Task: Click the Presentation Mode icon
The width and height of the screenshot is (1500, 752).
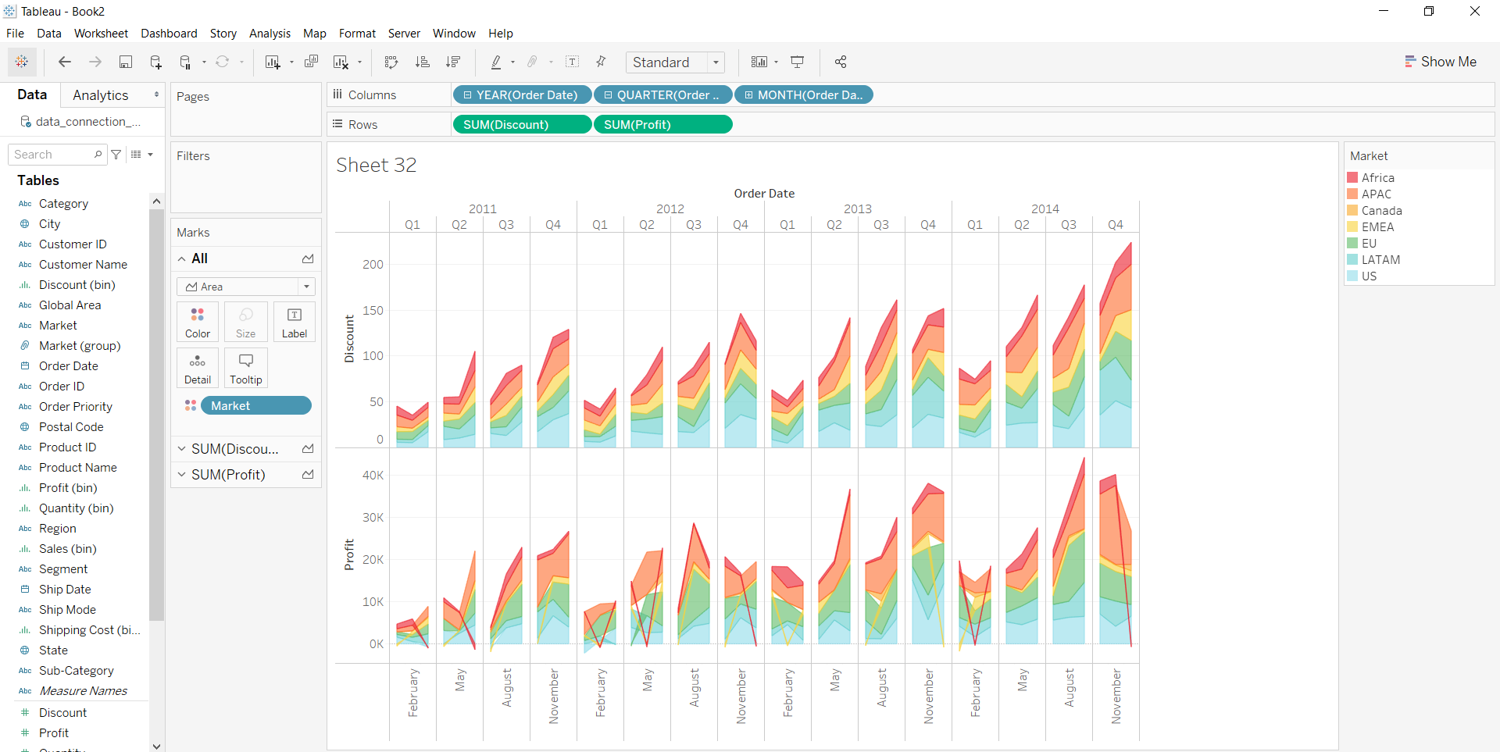Action: click(797, 62)
